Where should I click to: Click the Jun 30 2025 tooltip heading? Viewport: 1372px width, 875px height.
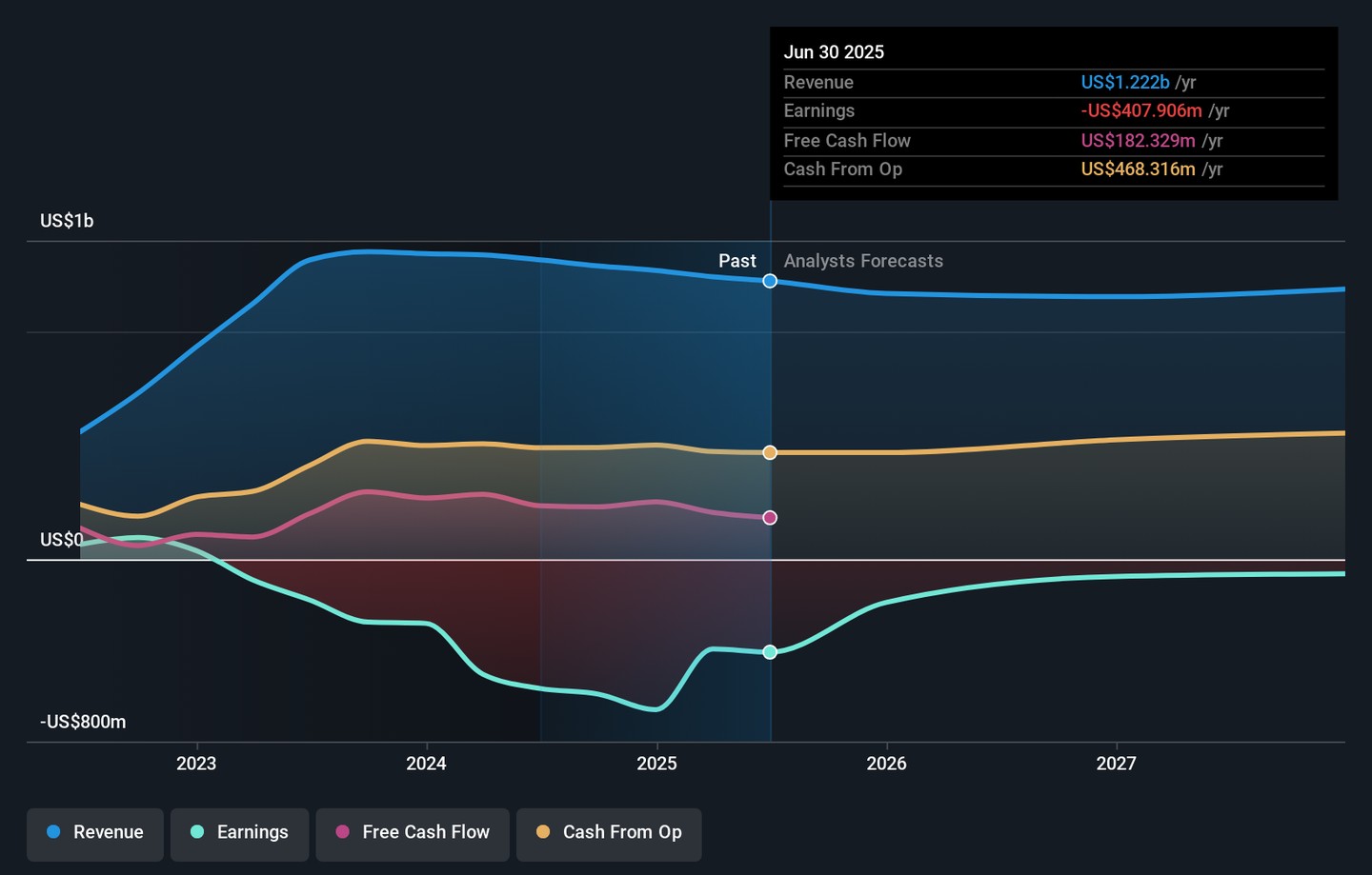[x=834, y=52]
